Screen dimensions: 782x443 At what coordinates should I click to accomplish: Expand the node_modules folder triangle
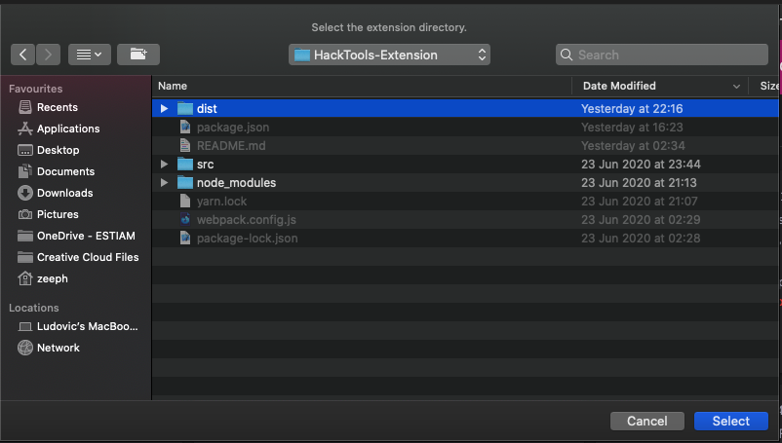[x=165, y=183]
